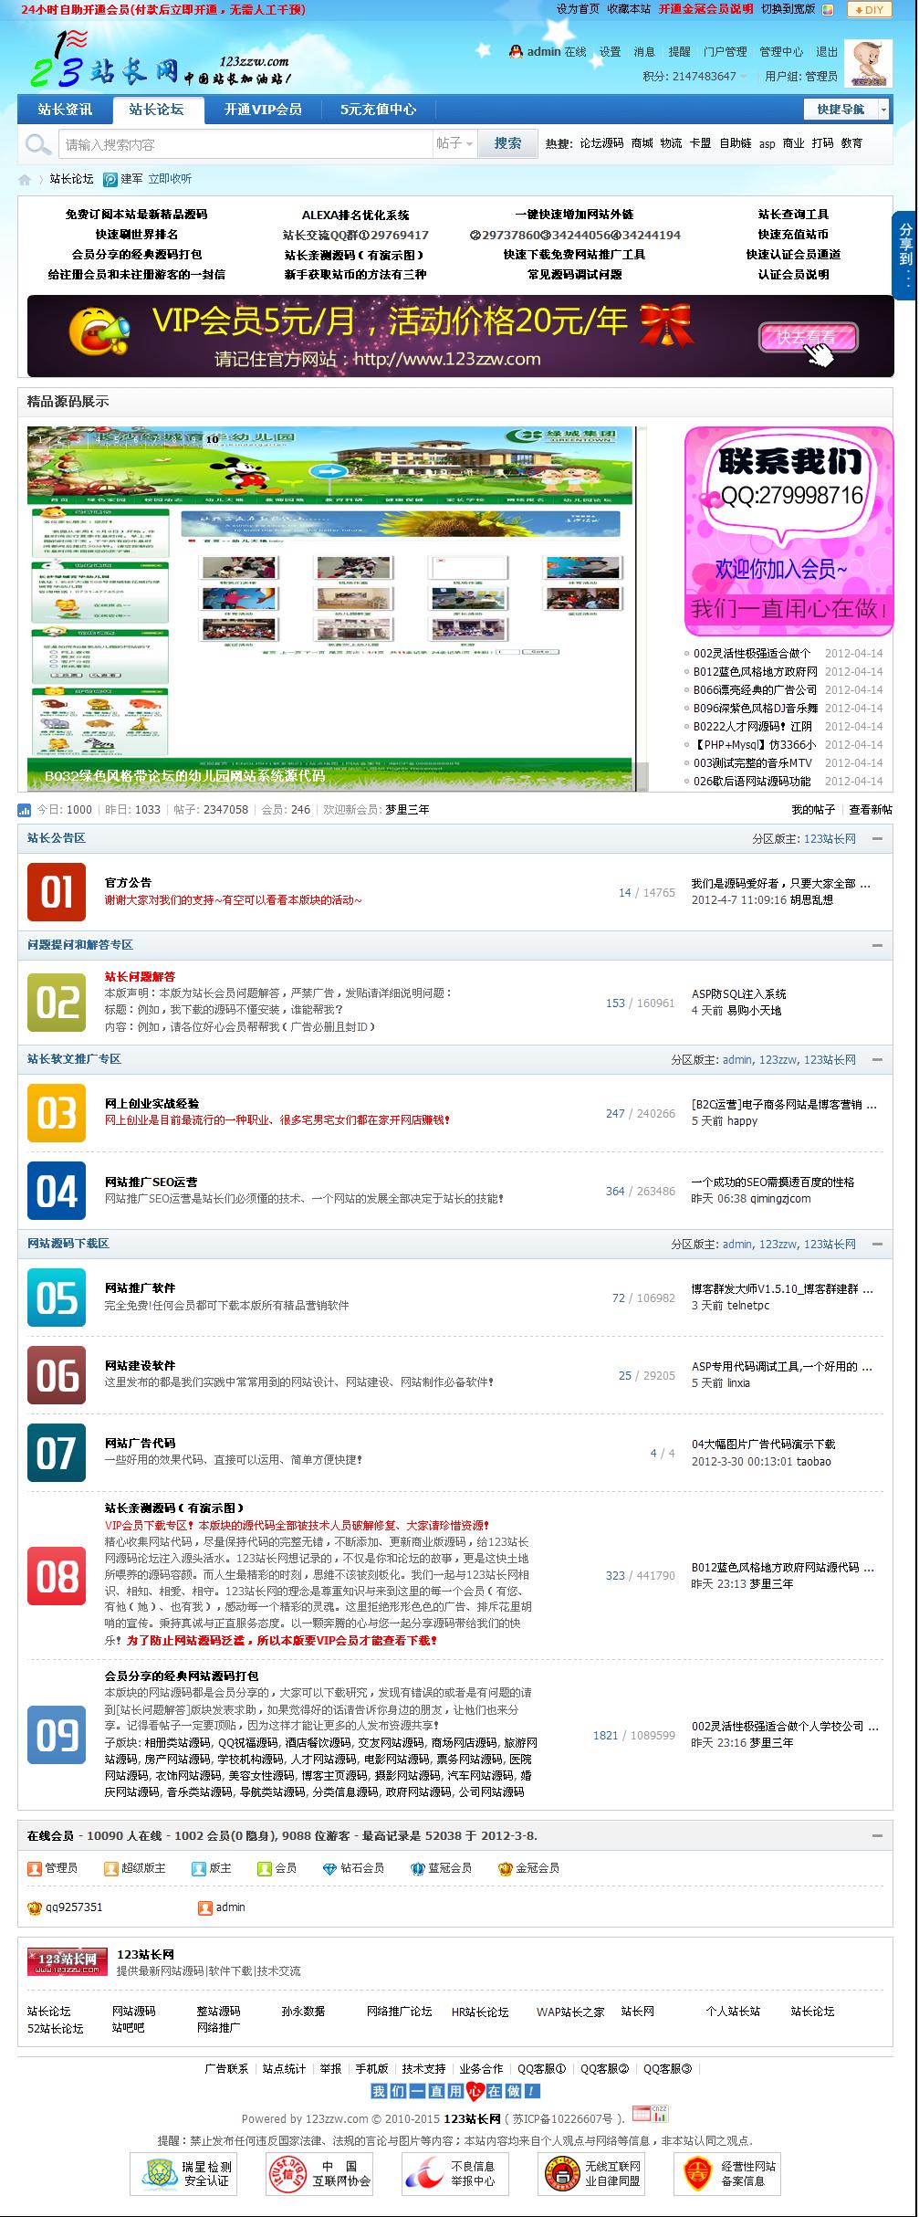919x2217 pixels.
Task: Open forum board icon 07 网站广告代码
Action: point(57,1452)
